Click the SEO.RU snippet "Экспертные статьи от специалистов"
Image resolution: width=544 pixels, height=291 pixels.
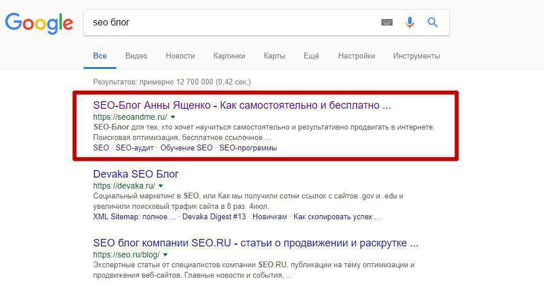[x=254, y=270]
